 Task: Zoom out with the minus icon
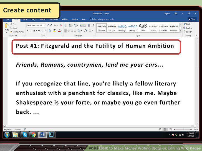click(175, 129)
